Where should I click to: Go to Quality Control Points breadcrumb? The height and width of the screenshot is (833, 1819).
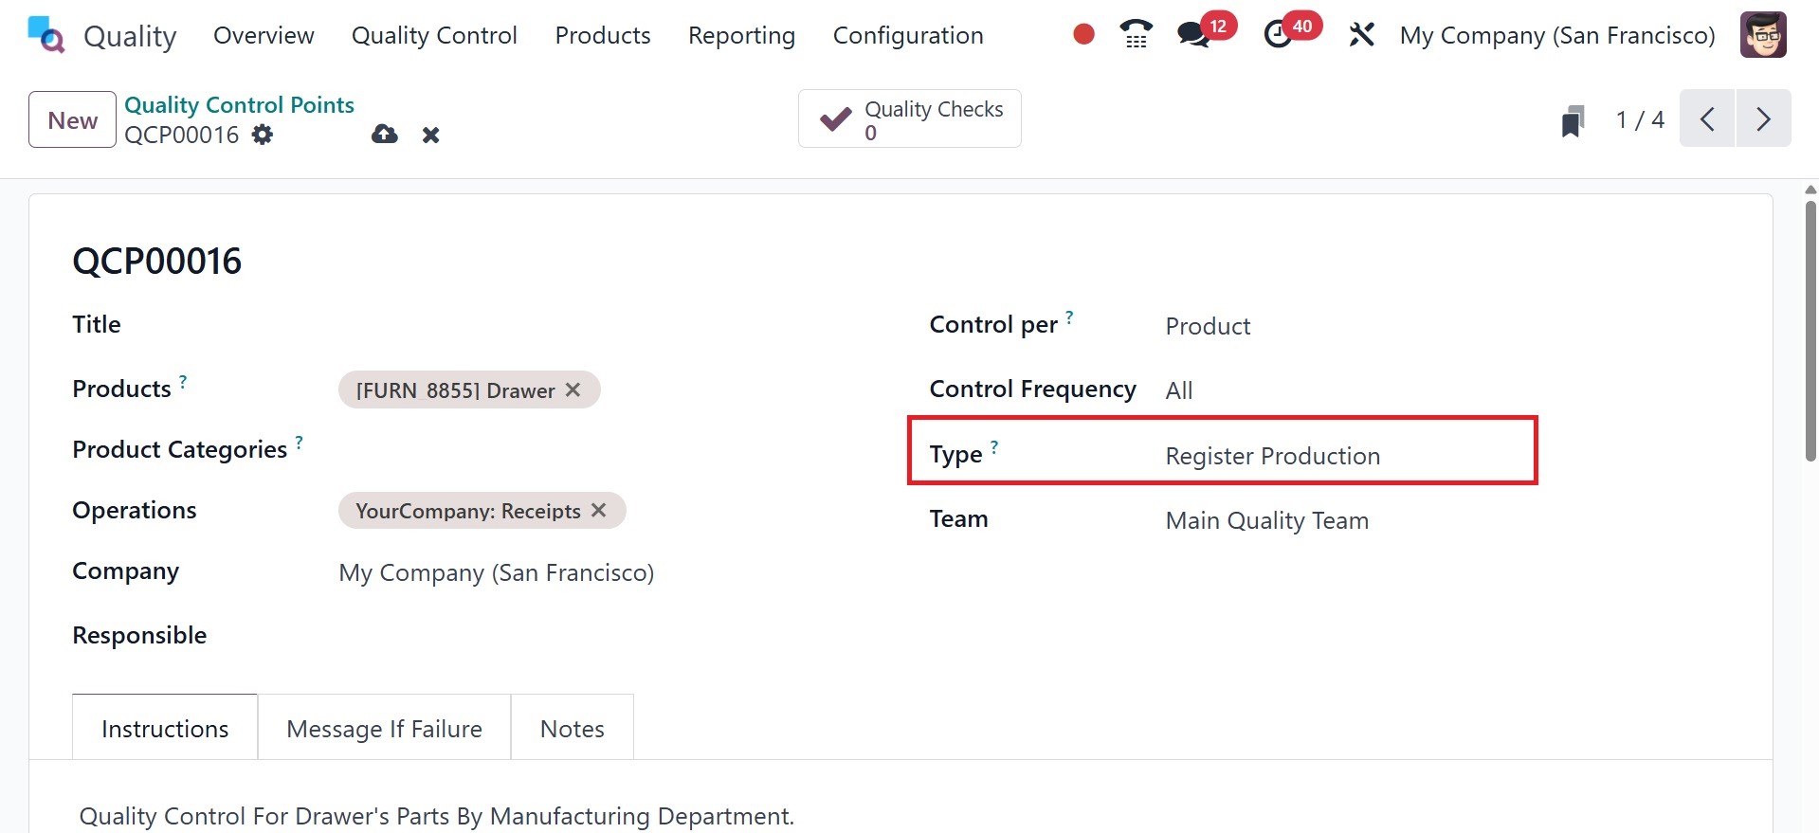coord(239,104)
